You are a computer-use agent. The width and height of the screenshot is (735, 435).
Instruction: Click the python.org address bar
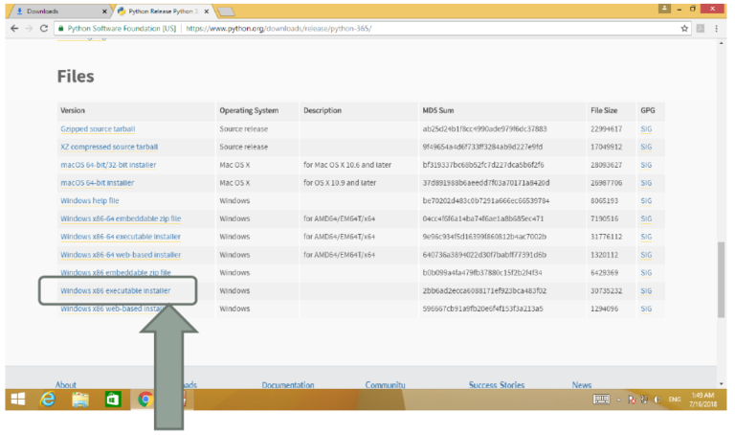(x=383, y=29)
